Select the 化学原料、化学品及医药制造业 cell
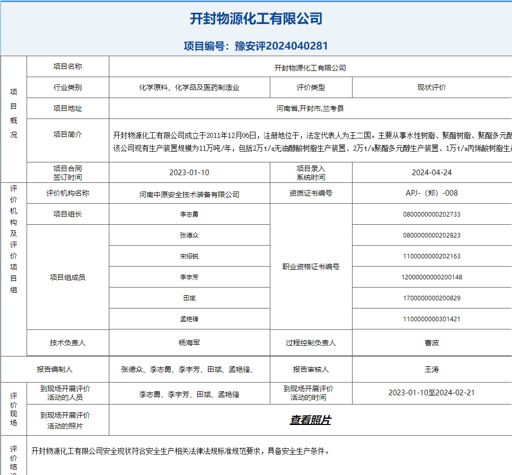Screen dimensions: 512x475 [x=190, y=87]
